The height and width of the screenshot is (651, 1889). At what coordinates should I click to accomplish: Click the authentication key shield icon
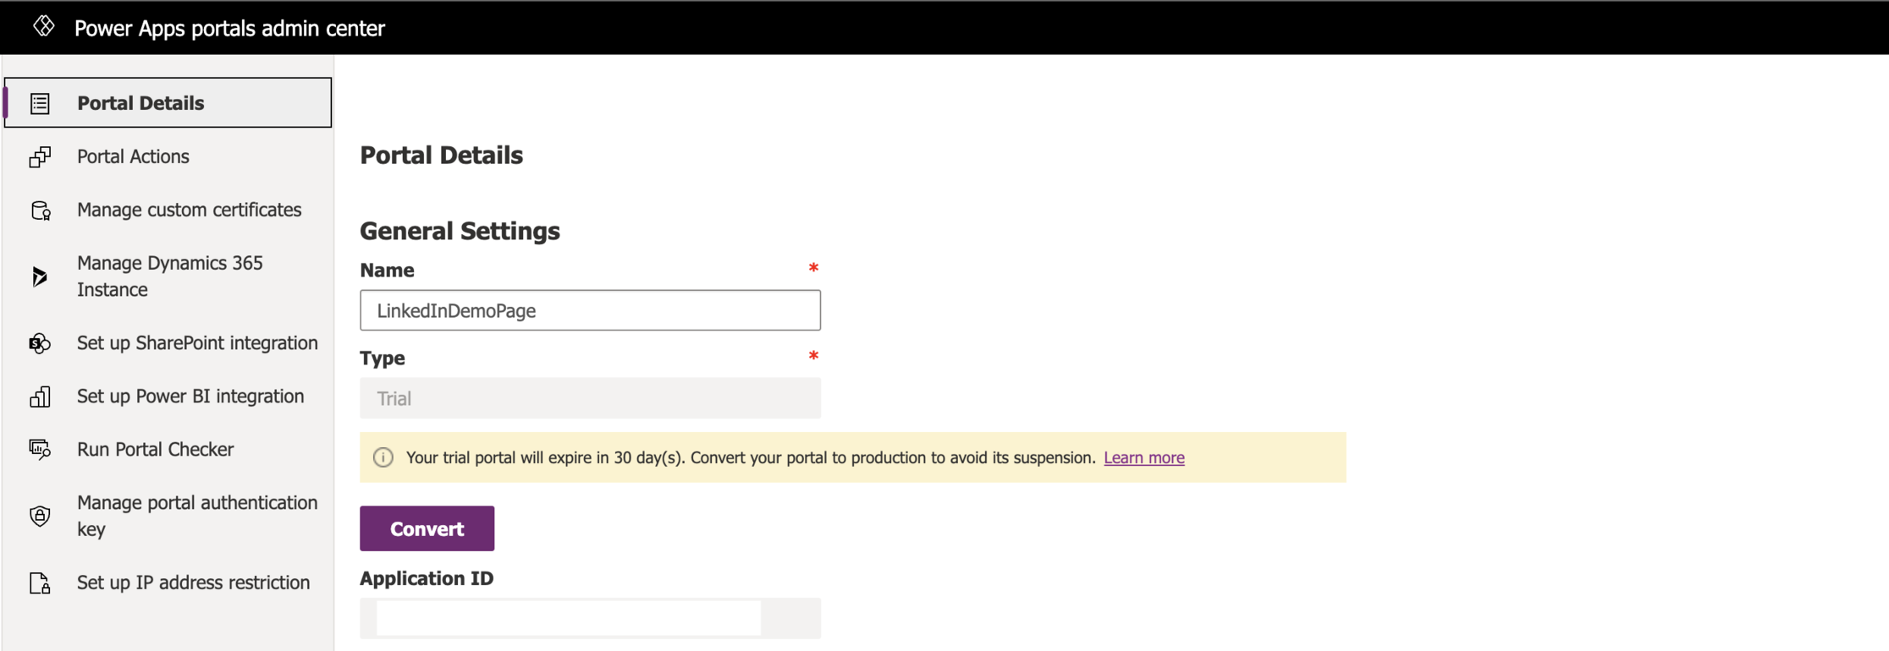tap(40, 516)
